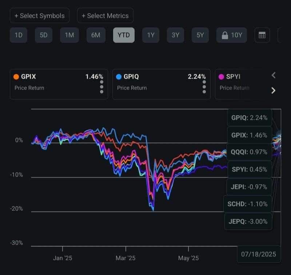Click the 0% y-axis label
The image size is (291, 275).
[19, 140]
